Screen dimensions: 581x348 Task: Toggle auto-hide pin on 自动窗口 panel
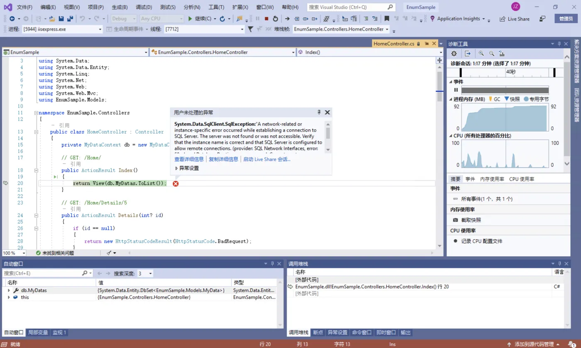[x=272, y=263]
